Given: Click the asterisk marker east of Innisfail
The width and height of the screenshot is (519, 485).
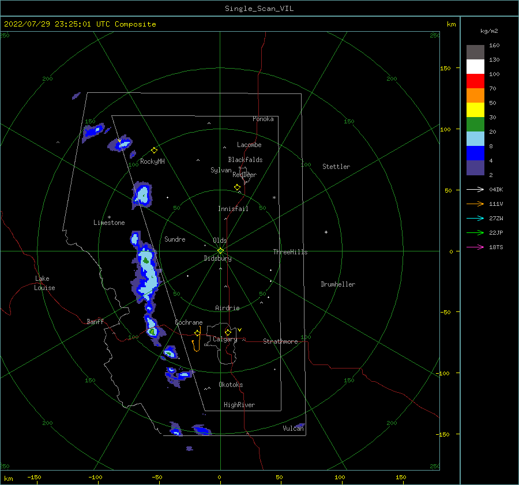Looking at the screenshot, I should (x=274, y=198).
